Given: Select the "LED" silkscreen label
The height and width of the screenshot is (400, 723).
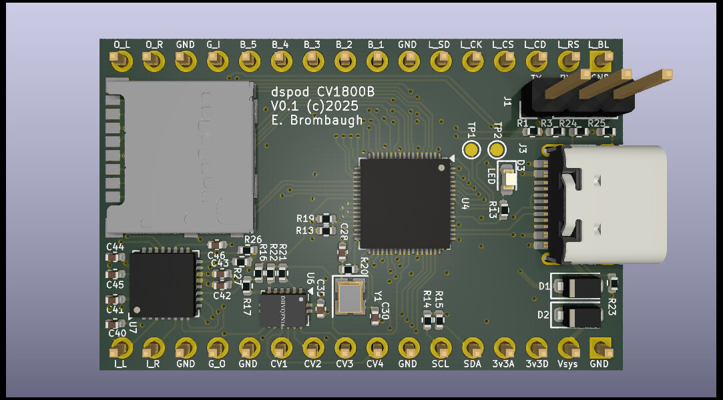Looking at the screenshot, I should [x=491, y=176].
